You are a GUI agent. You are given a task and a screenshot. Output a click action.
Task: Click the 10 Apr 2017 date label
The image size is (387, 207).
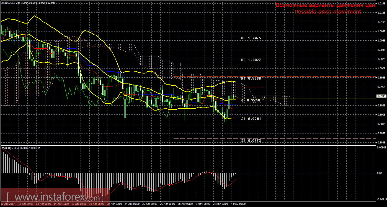7,204
